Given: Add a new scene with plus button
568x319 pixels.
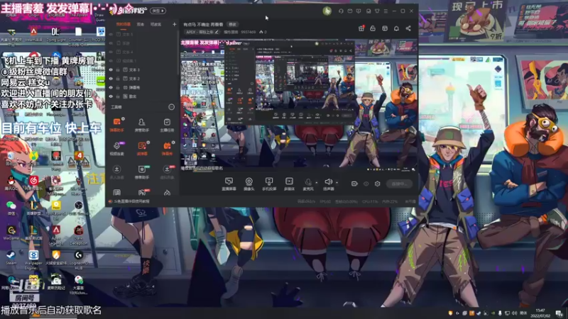Looking at the screenshot, I should [174, 24].
